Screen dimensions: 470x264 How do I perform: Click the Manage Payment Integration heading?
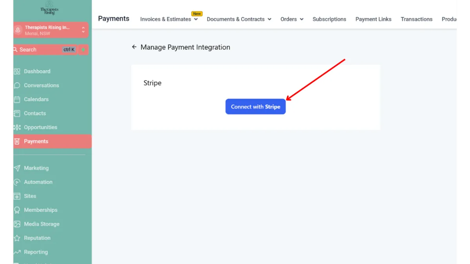[x=185, y=47]
